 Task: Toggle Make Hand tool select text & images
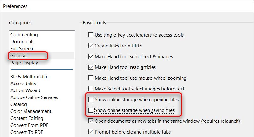click(x=91, y=56)
